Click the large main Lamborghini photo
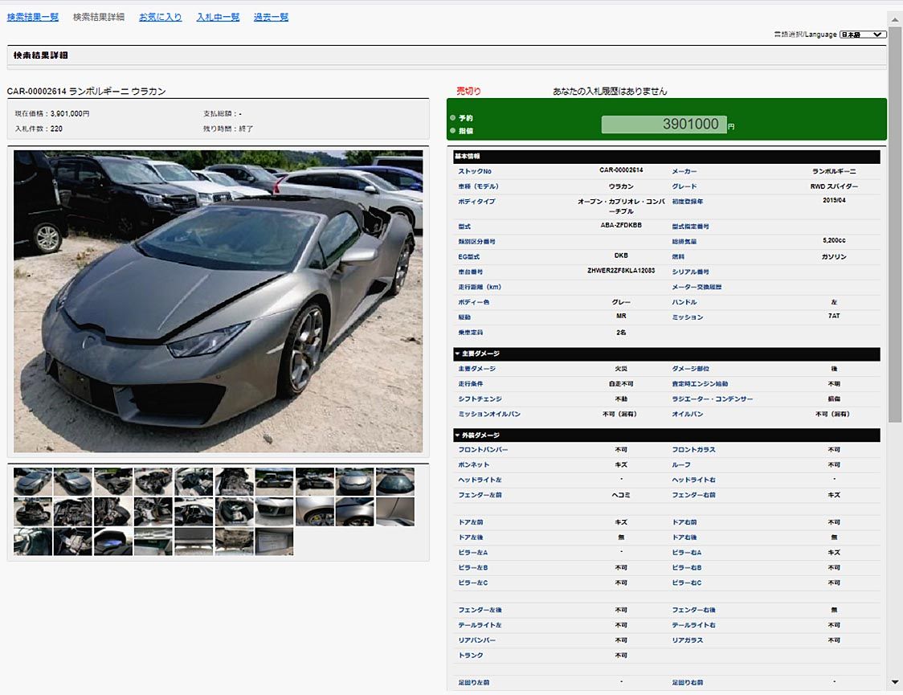The height and width of the screenshot is (695, 903). tap(218, 301)
